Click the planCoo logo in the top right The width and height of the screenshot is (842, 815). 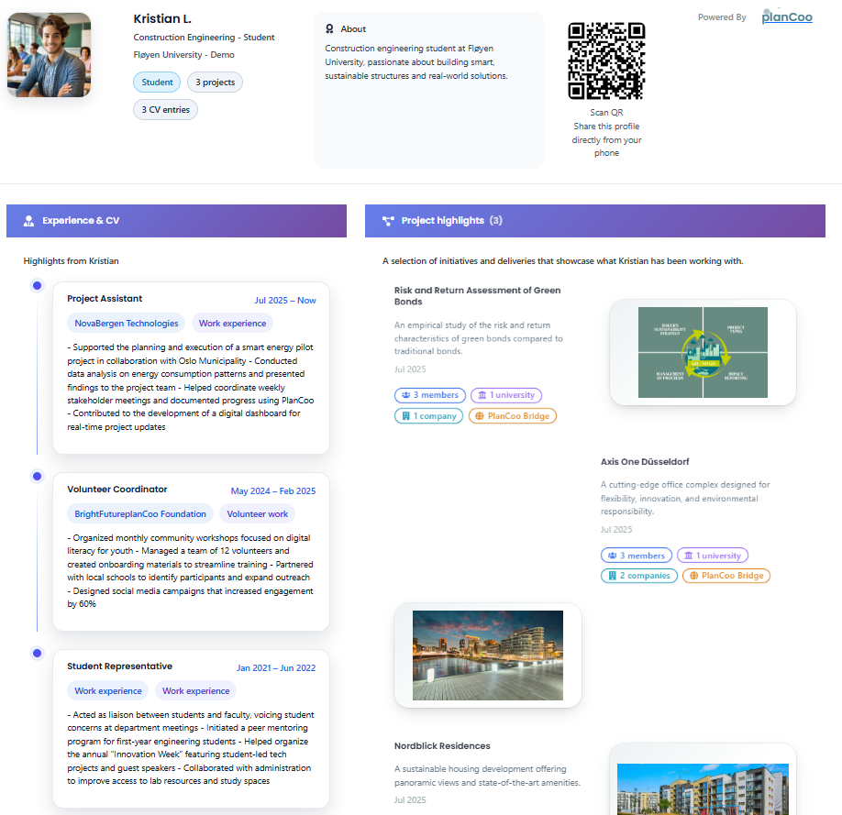click(x=786, y=17)
